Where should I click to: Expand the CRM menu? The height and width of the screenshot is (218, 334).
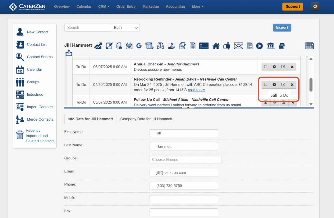point(104,7)
